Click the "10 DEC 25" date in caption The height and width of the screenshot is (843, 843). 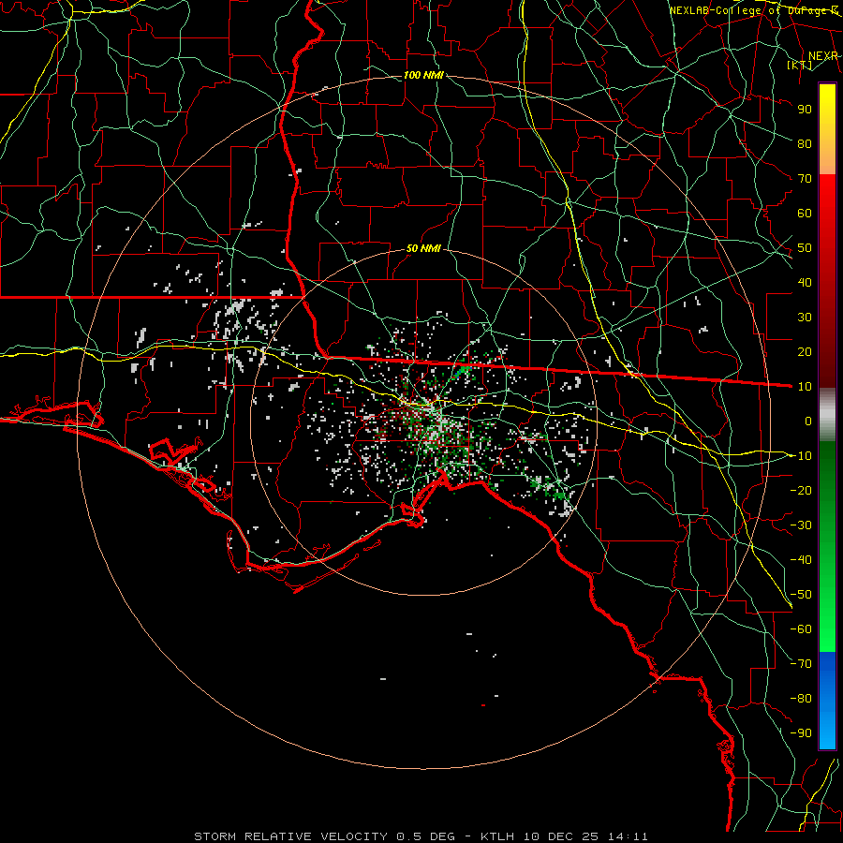[x=561, y=836]
